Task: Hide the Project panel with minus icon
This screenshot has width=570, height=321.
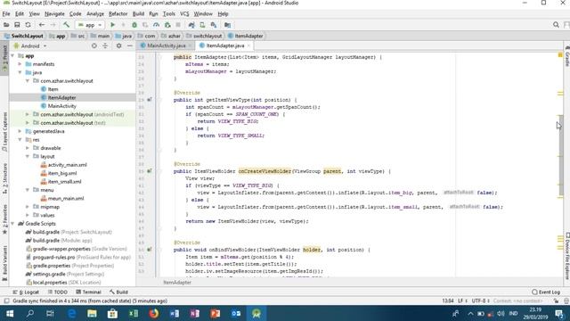Action: [130, 45]
